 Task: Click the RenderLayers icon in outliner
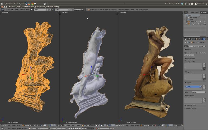188,17
